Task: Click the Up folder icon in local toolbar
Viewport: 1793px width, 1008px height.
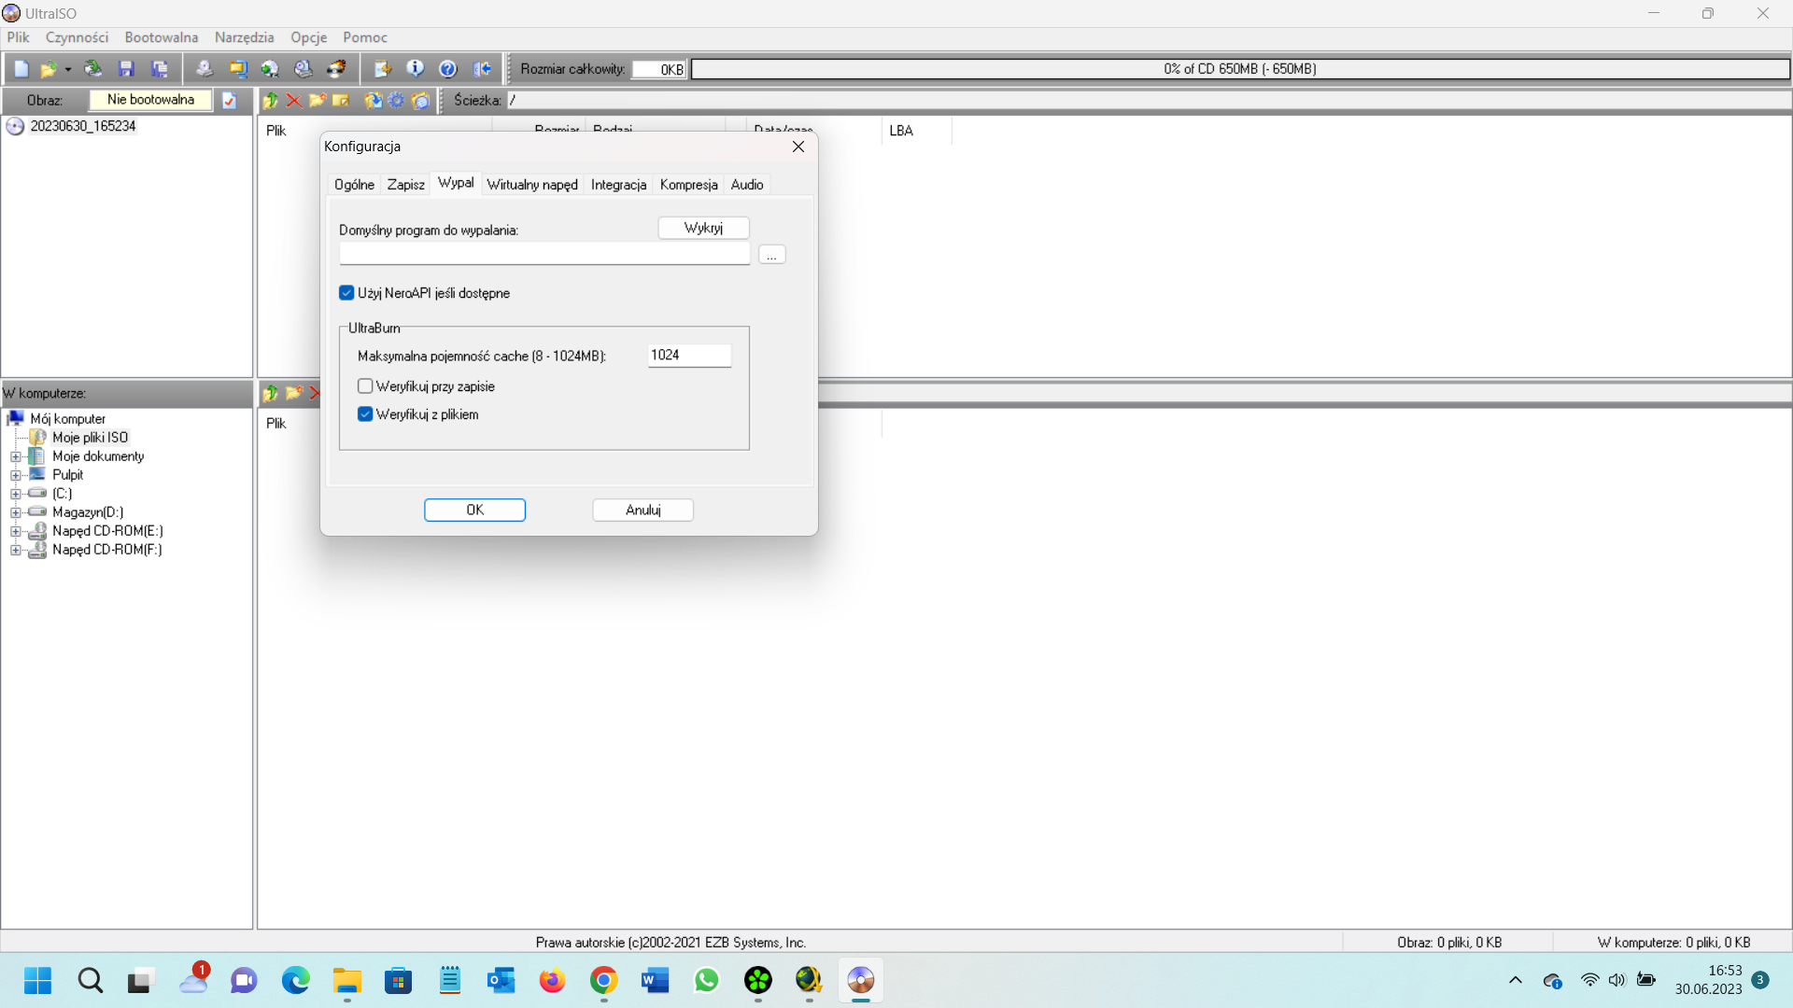Action: (x=271, y=394)
